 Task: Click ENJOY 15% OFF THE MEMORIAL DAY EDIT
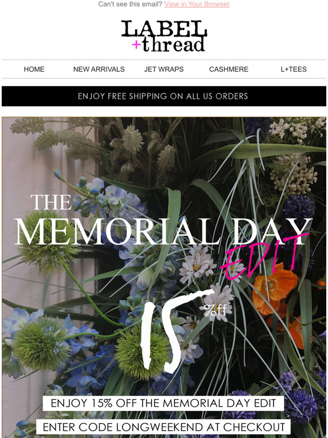tap(163, 403)
